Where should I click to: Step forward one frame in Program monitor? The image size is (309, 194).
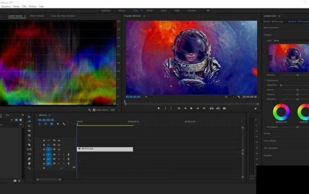[x=198, y=108]
